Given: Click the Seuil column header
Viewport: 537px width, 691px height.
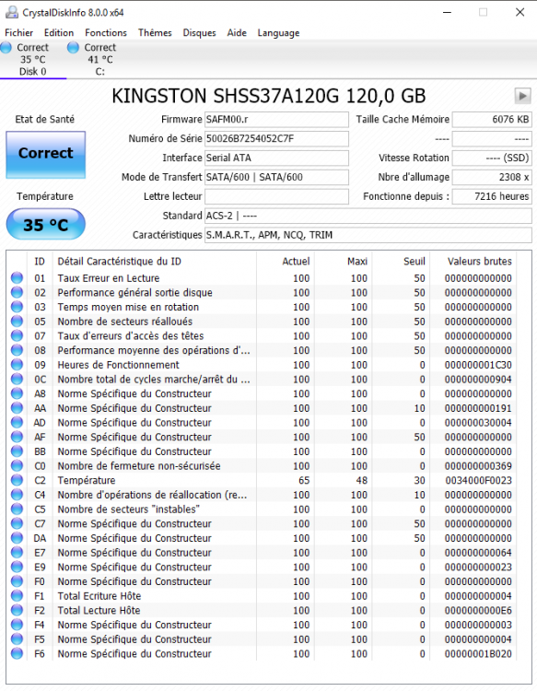Looking at the screenshot, I should click(414, 262).
